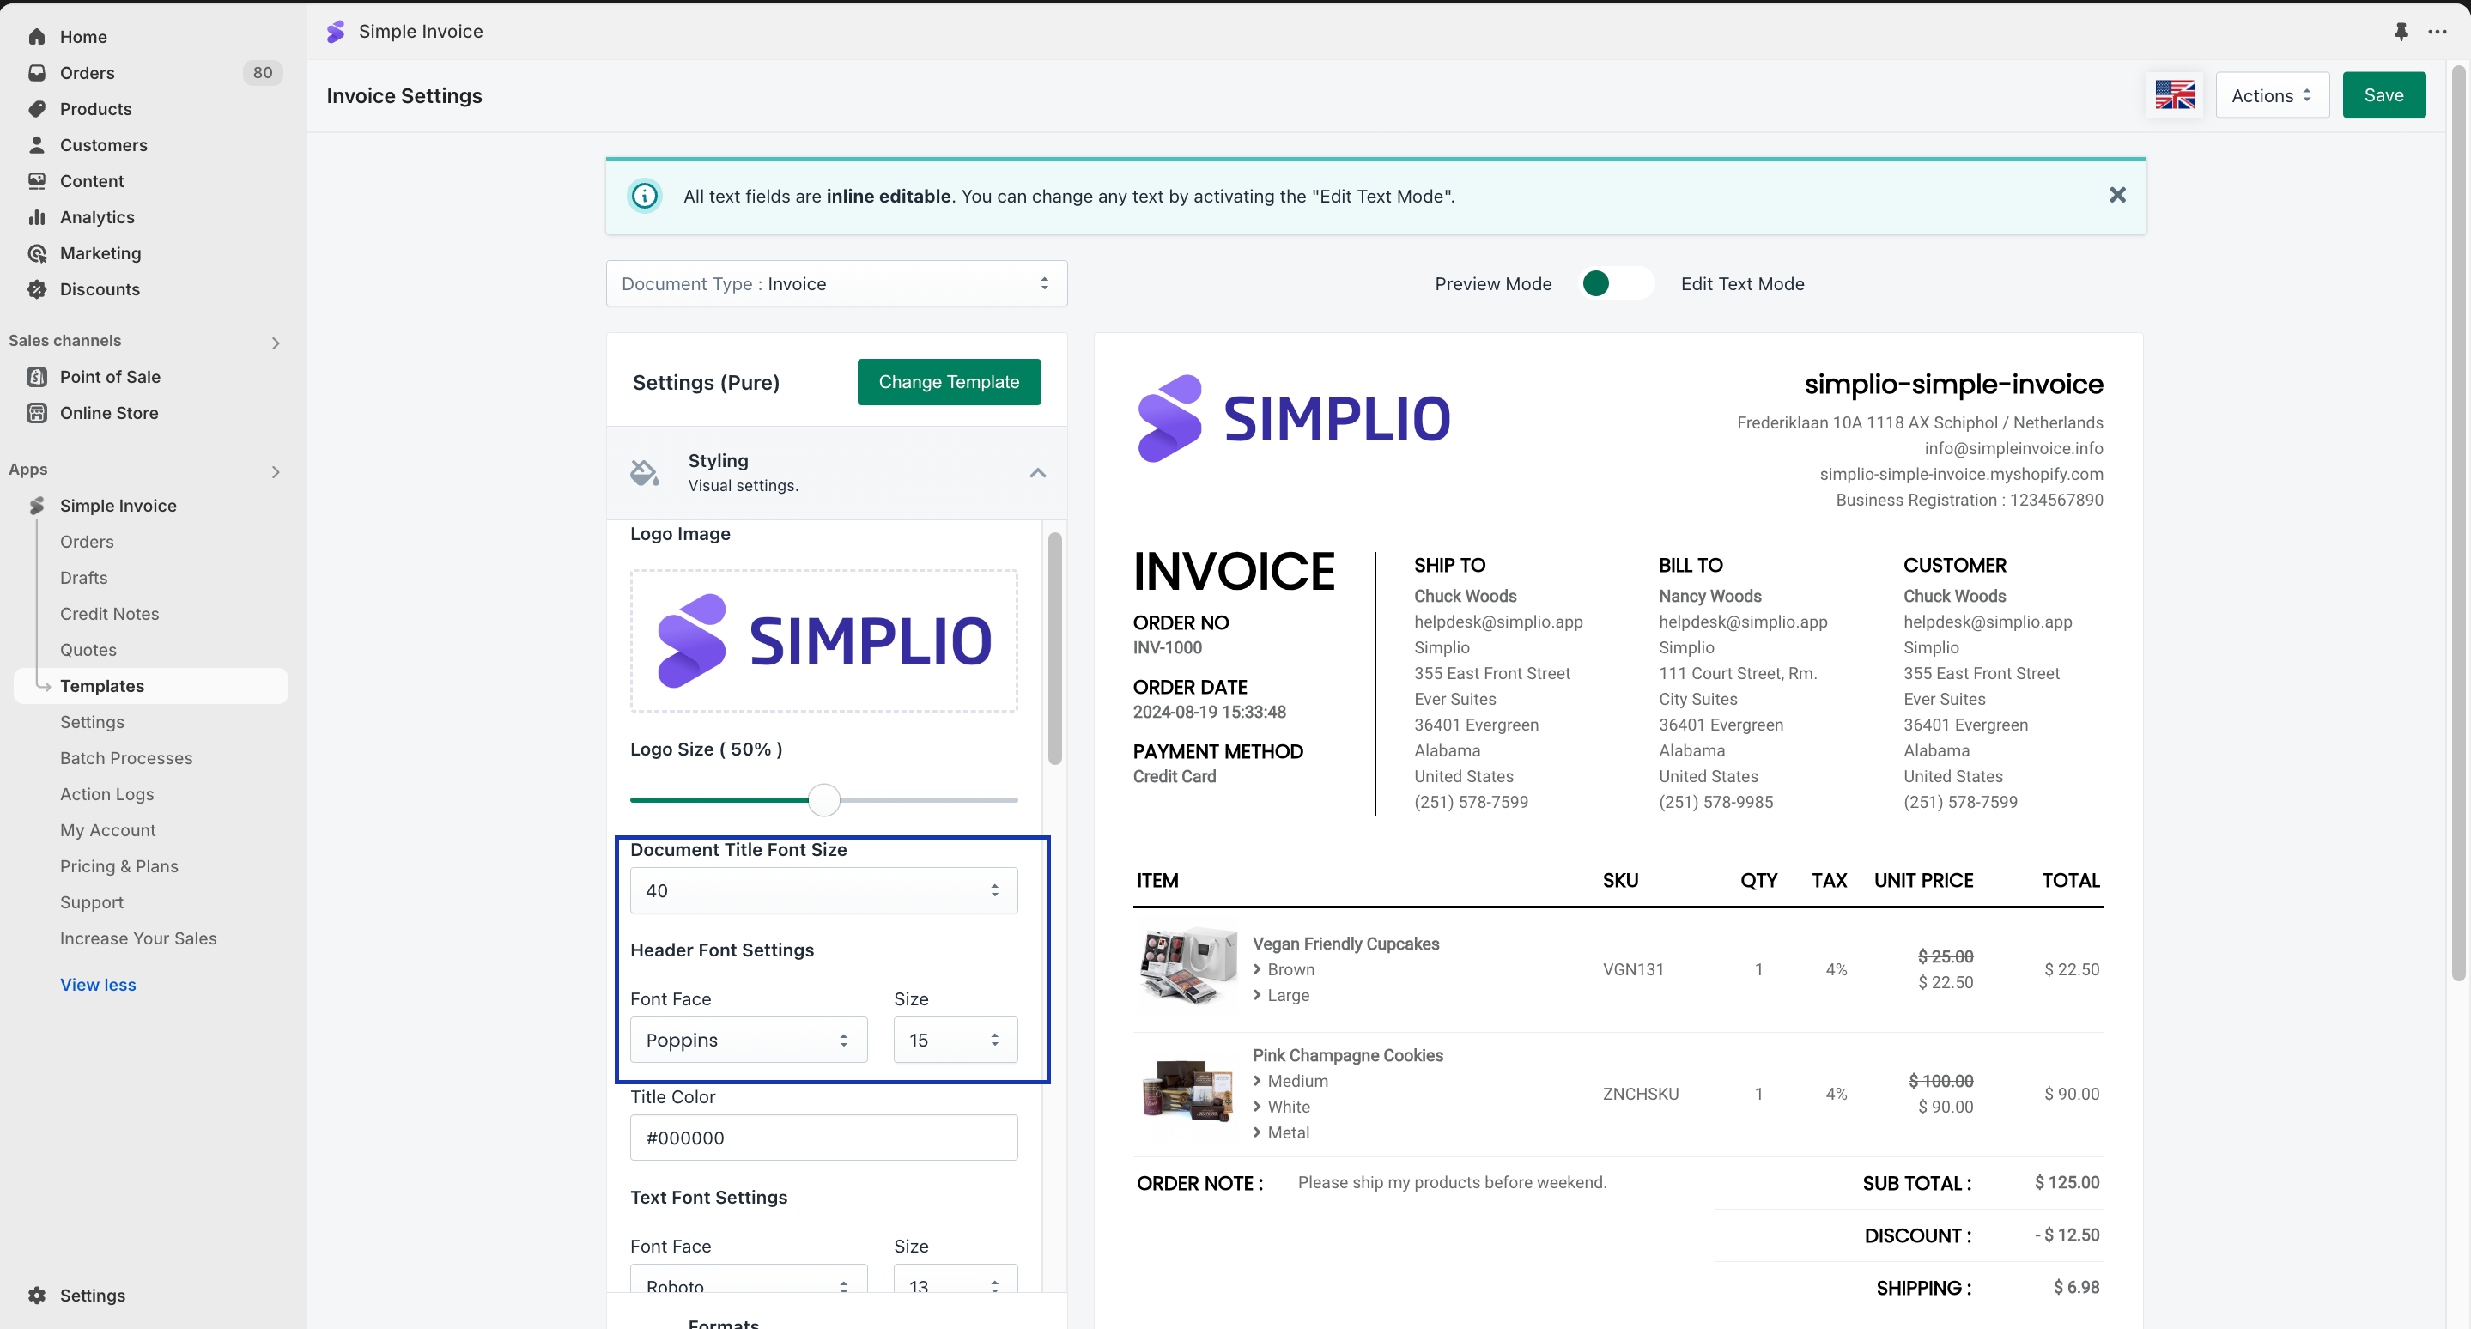Viewport: 2471px width, 1329px height.
Task: Open Shopify Settings gear at bottom
Action: pos(36,1295)
